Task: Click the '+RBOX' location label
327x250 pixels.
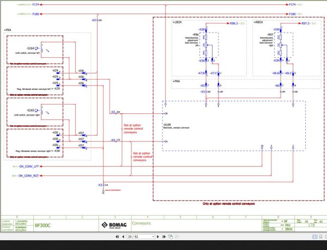Action: [x=258, y=22]
